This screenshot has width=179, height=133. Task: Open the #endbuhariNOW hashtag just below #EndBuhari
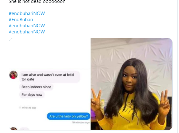pos(27,26)
